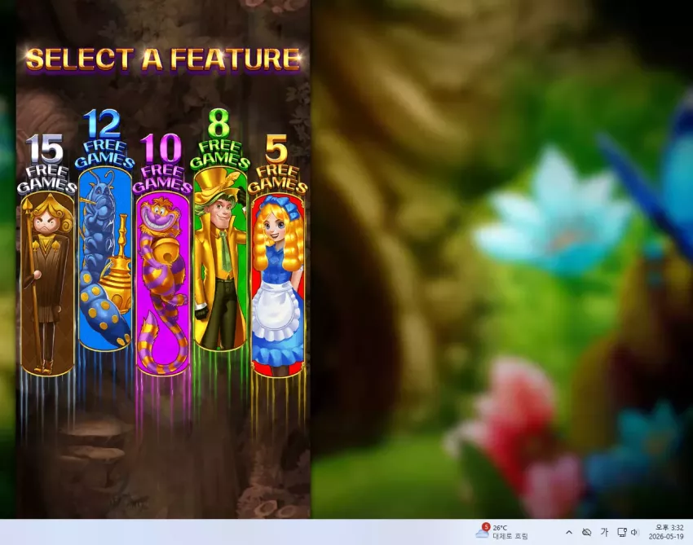
Task: Click the '15 Free Games' label
Action: (x=46, y=165)
